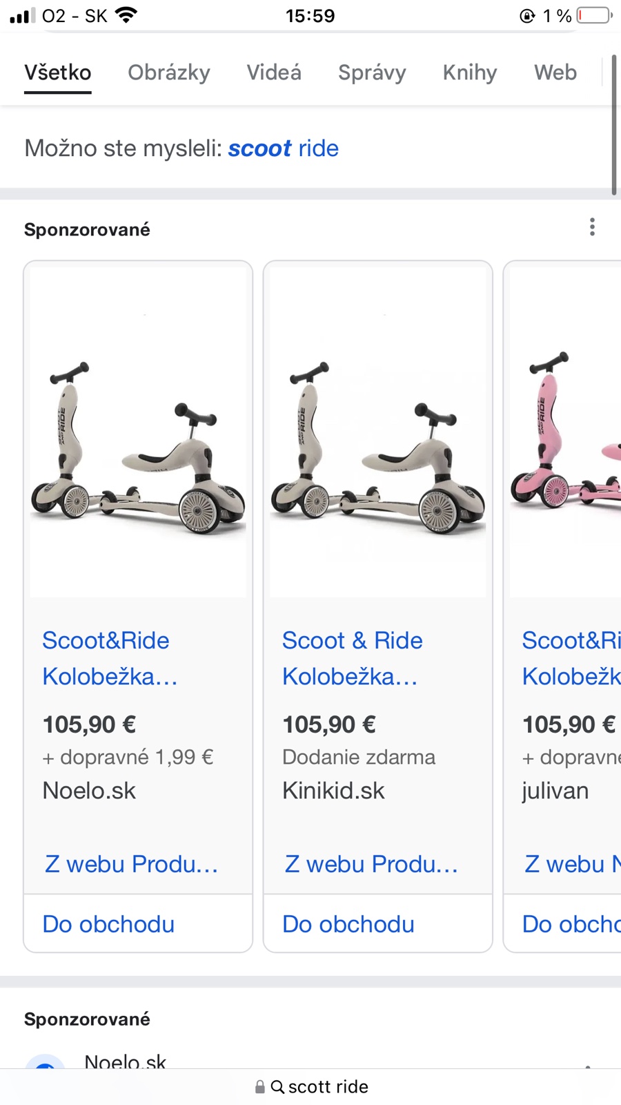
Task: Tap the lock icon in address bar
Action: pos(260,1087)
